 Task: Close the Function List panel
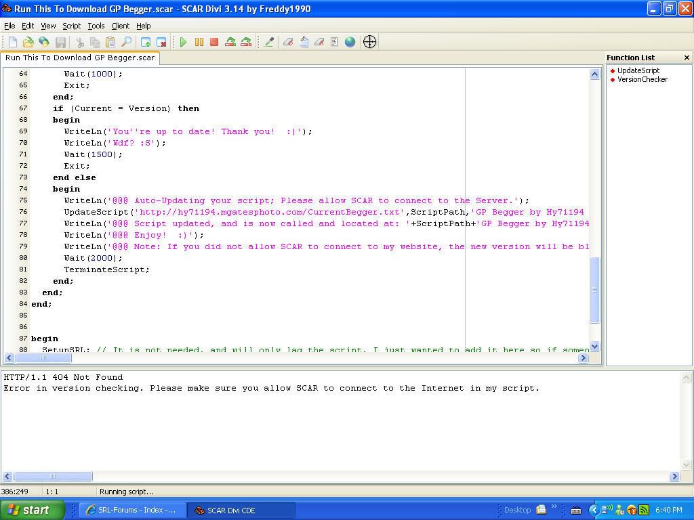687,58
